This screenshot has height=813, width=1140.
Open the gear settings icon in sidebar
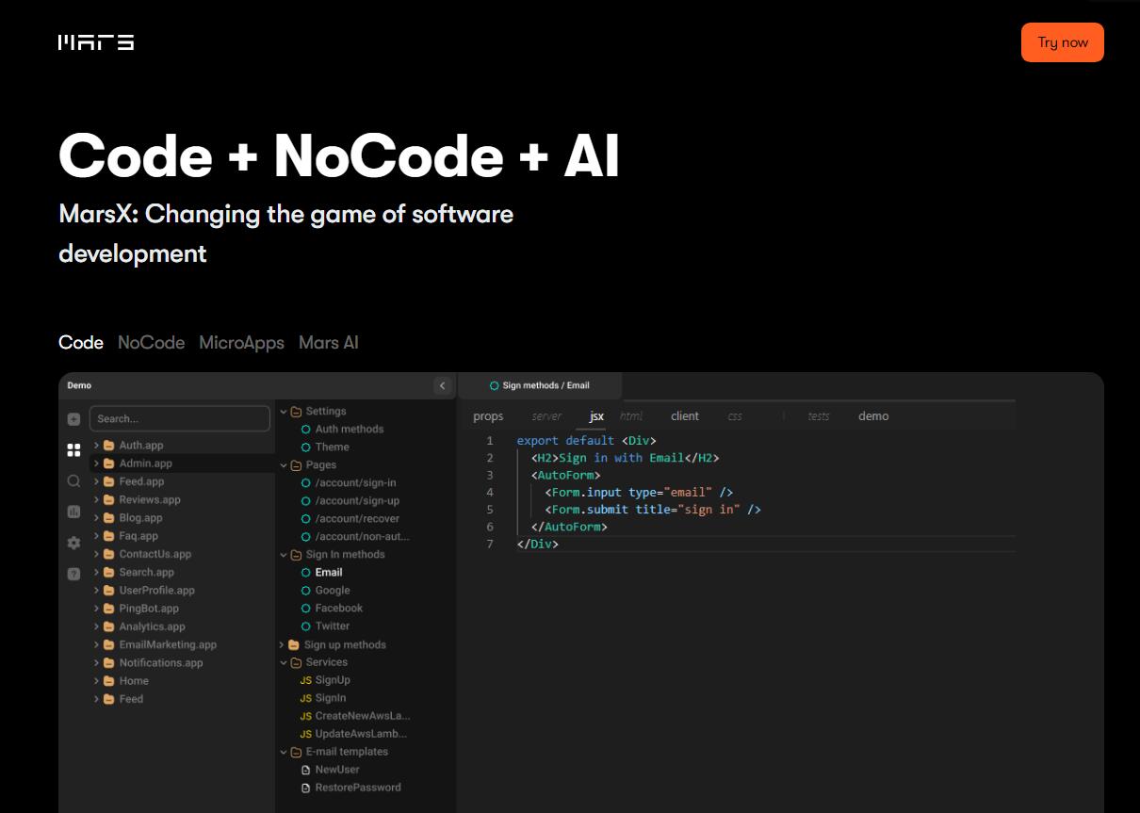click(x=73, y=543)
